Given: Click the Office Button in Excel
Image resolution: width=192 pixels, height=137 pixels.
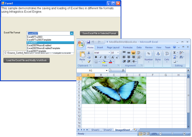Looking at the screenshot, I should tap(81, 44).
